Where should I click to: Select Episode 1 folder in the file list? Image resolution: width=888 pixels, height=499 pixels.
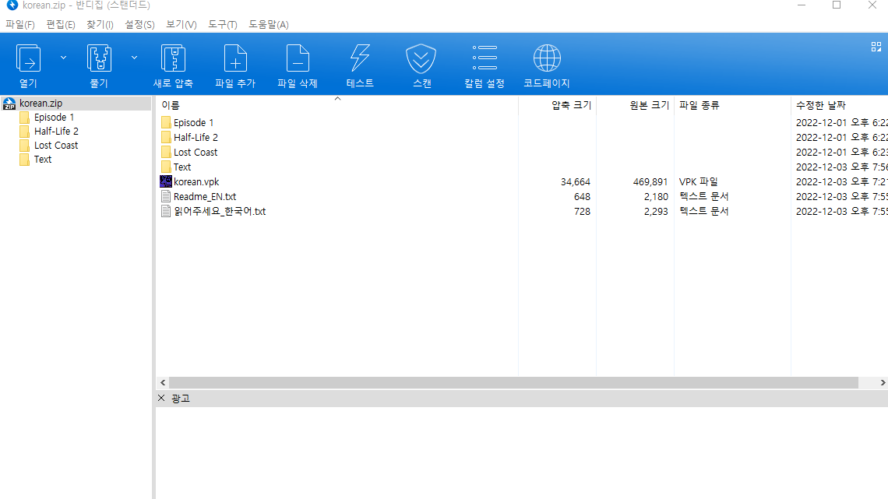coord(193,123)
